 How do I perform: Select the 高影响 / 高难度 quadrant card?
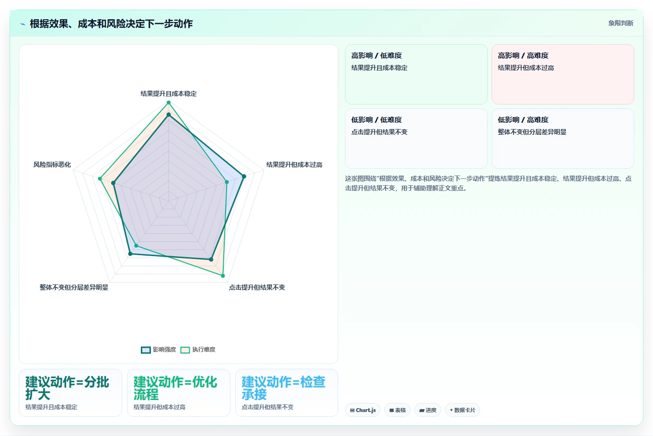coord(563,74)
